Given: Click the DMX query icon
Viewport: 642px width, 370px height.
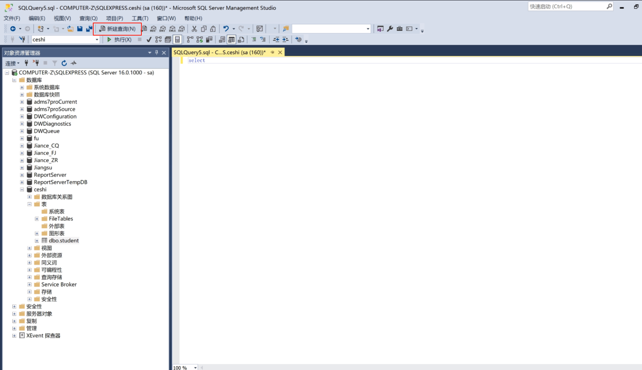Looking at the screenshot, I should click(x=163, y=29).
